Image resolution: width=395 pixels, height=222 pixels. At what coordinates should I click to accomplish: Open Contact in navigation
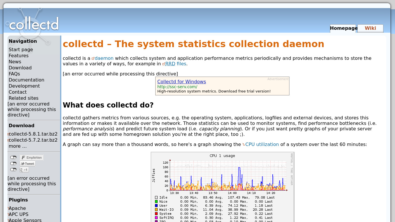[18, 92]
